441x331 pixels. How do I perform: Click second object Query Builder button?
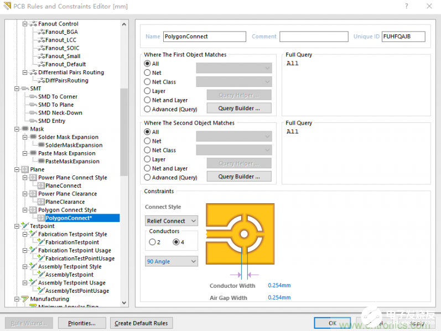[239, 177]
